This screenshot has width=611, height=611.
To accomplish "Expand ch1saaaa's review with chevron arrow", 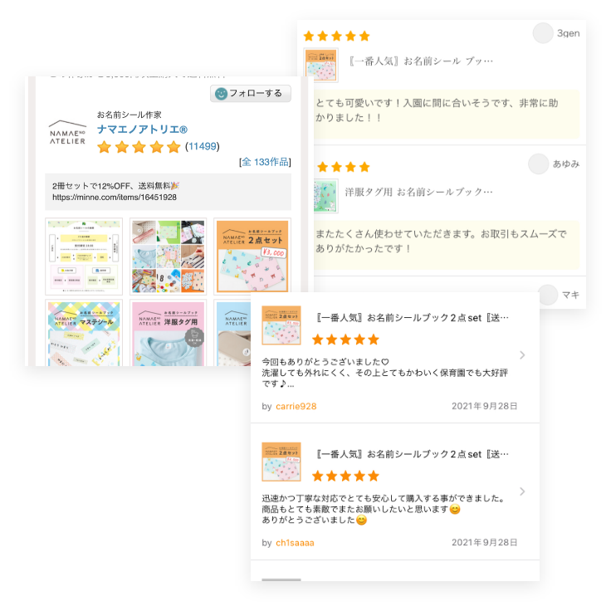I will coord(522,491).
